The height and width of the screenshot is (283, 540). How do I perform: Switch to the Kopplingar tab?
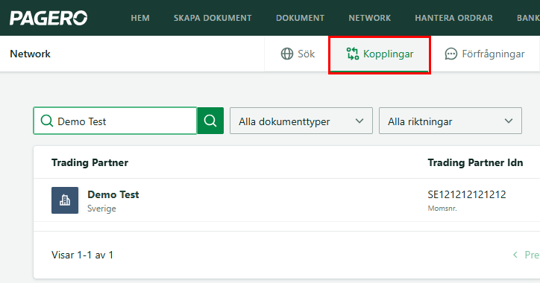coord(380,54)
